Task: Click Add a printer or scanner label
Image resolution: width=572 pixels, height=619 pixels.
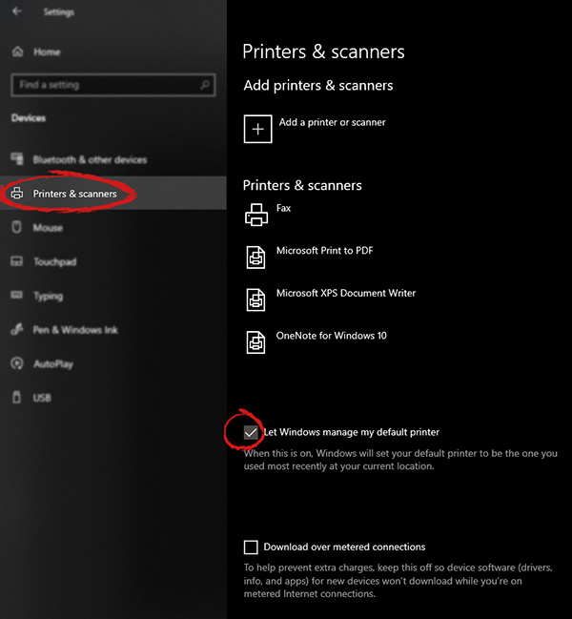Action: pos(332,122)
